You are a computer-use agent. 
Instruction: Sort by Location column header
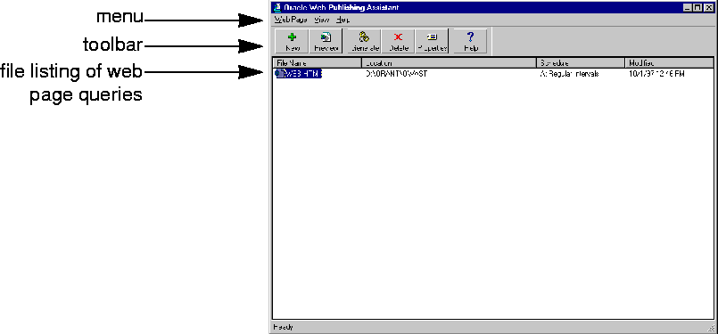pyautogui.click(x=449, y=63)
